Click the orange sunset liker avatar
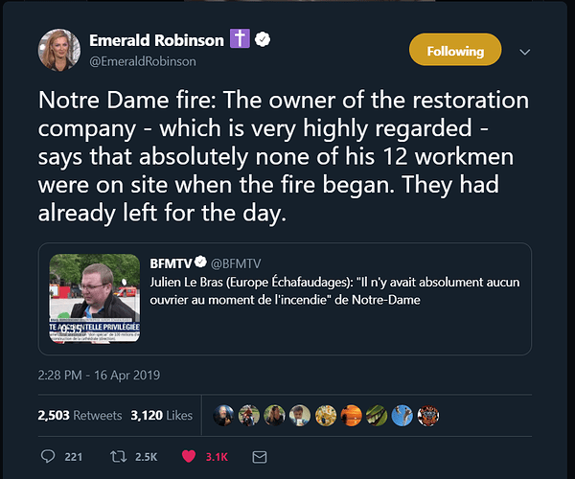The image size is (575, 479). [352, 415]
